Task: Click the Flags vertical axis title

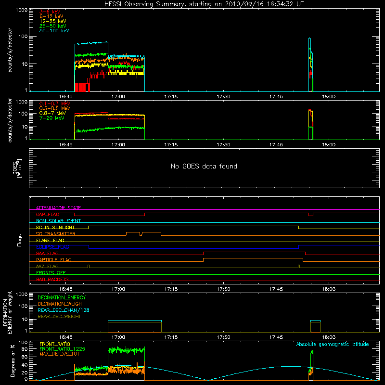Action: [x=19, y=240]
